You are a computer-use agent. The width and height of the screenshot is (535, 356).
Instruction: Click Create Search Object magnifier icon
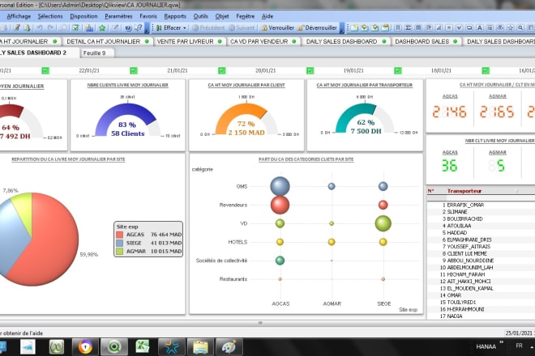click(x=520, y=28)
